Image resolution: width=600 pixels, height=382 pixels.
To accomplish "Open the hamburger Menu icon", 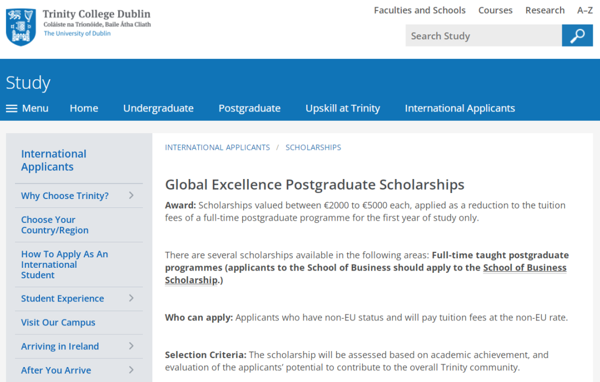I will (x=12, y=109).
